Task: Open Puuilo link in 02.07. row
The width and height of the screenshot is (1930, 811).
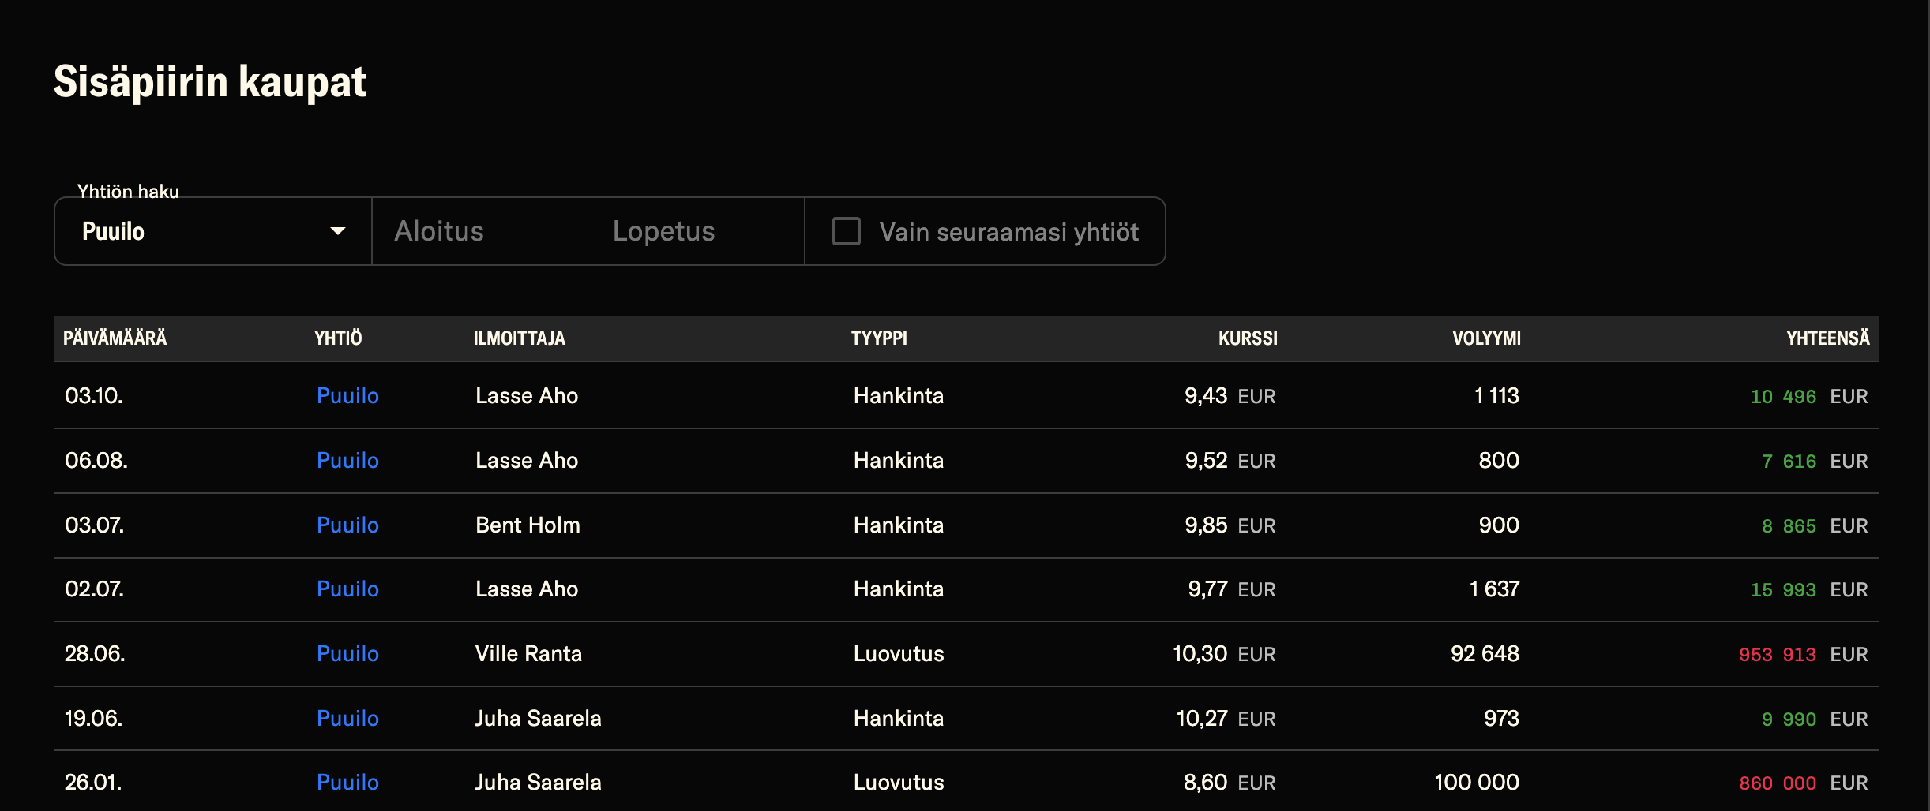Action: click(347, 589)
